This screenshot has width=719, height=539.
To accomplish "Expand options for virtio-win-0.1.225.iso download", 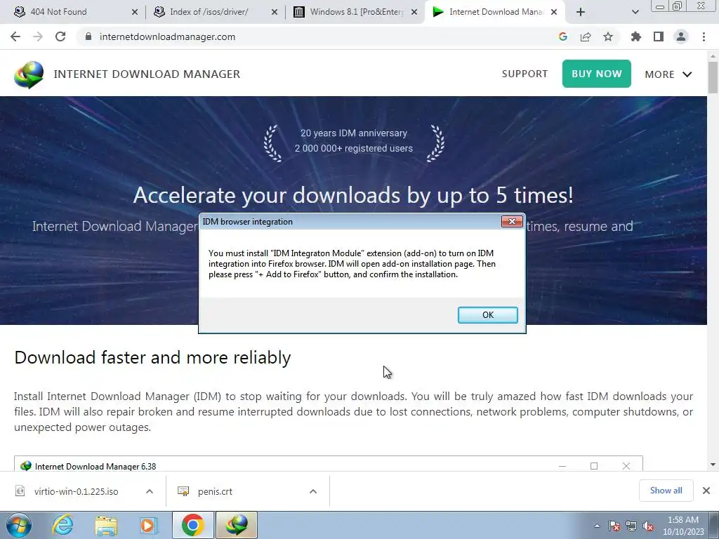I will click(150, 491).
